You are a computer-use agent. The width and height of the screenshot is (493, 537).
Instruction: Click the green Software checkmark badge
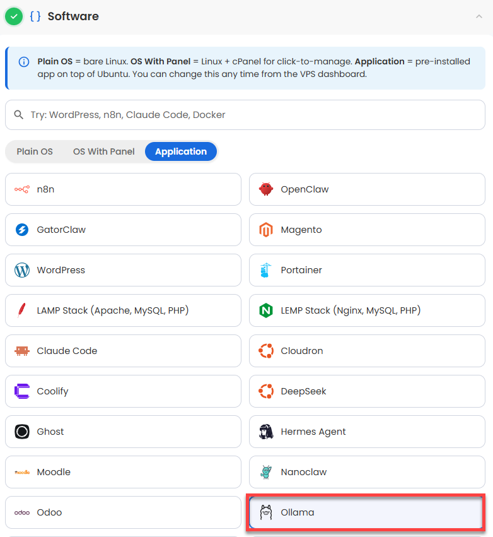pyautogui.click(x=14, y=16)
